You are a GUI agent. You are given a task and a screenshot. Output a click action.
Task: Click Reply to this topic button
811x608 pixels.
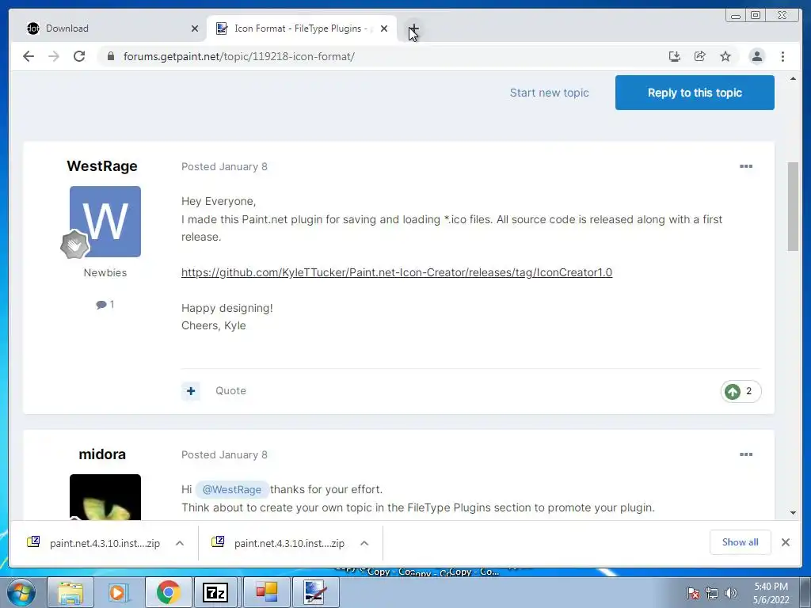[x=695, y=93]
